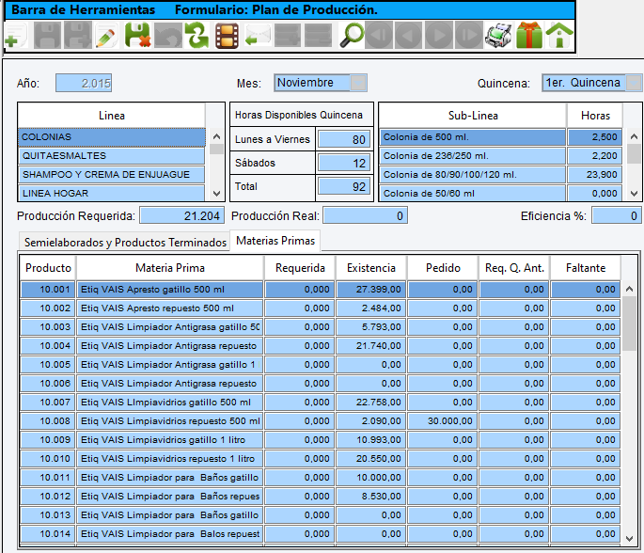Click the magnifying glass search icon

click(x=352, y=36)
